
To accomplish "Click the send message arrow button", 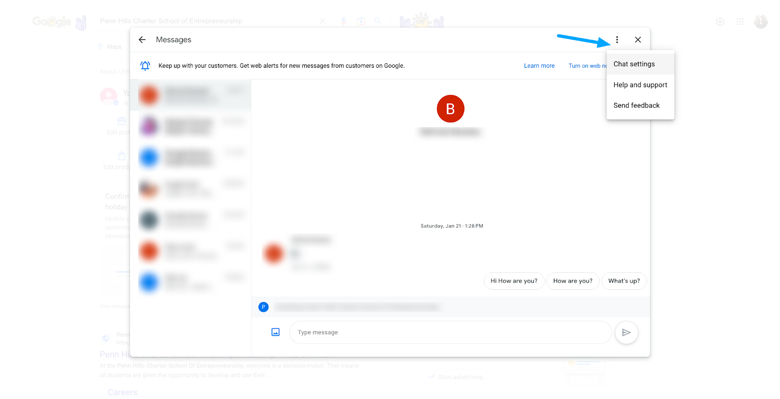I will [x=626, y=332].
